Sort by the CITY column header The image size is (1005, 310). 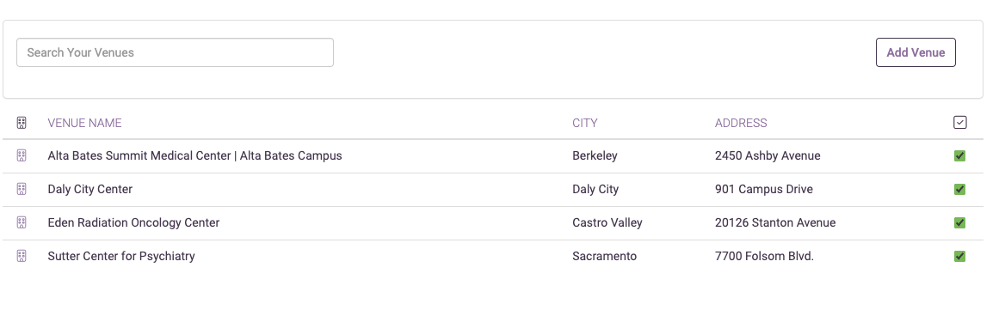[584, 123]
